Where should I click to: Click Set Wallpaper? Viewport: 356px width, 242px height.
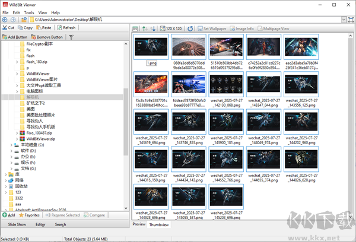(x=212, y=28)
